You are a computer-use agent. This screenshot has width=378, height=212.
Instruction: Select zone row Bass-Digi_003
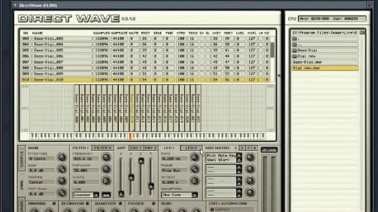pos(145,38)
